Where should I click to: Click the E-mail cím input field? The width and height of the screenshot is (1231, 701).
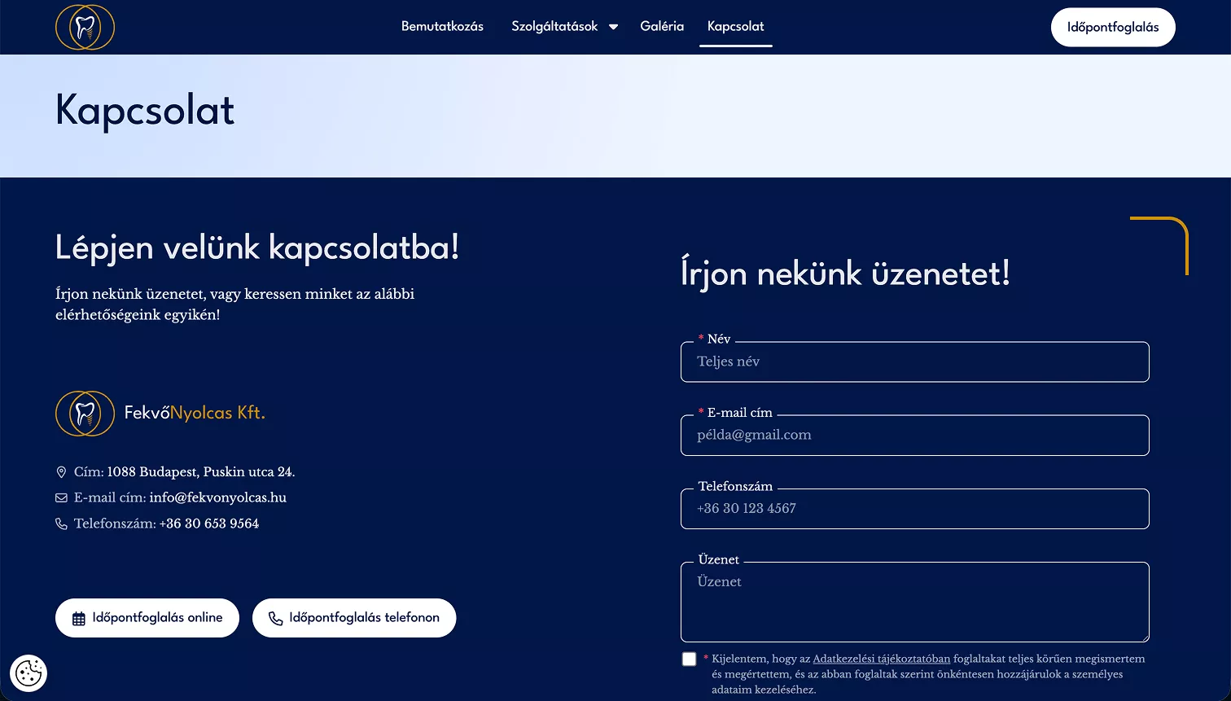coord(914,435)
